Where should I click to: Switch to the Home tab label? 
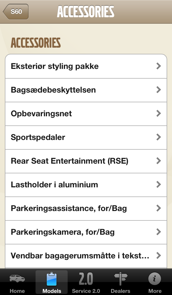[x=17, y=291]
